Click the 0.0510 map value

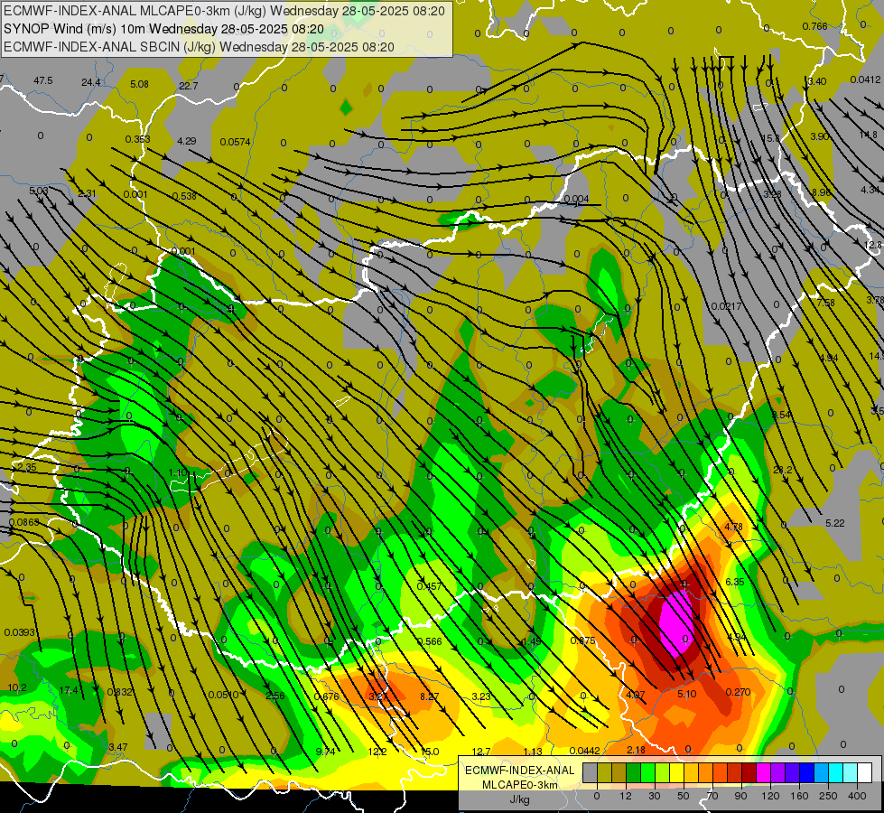point(224,695)
